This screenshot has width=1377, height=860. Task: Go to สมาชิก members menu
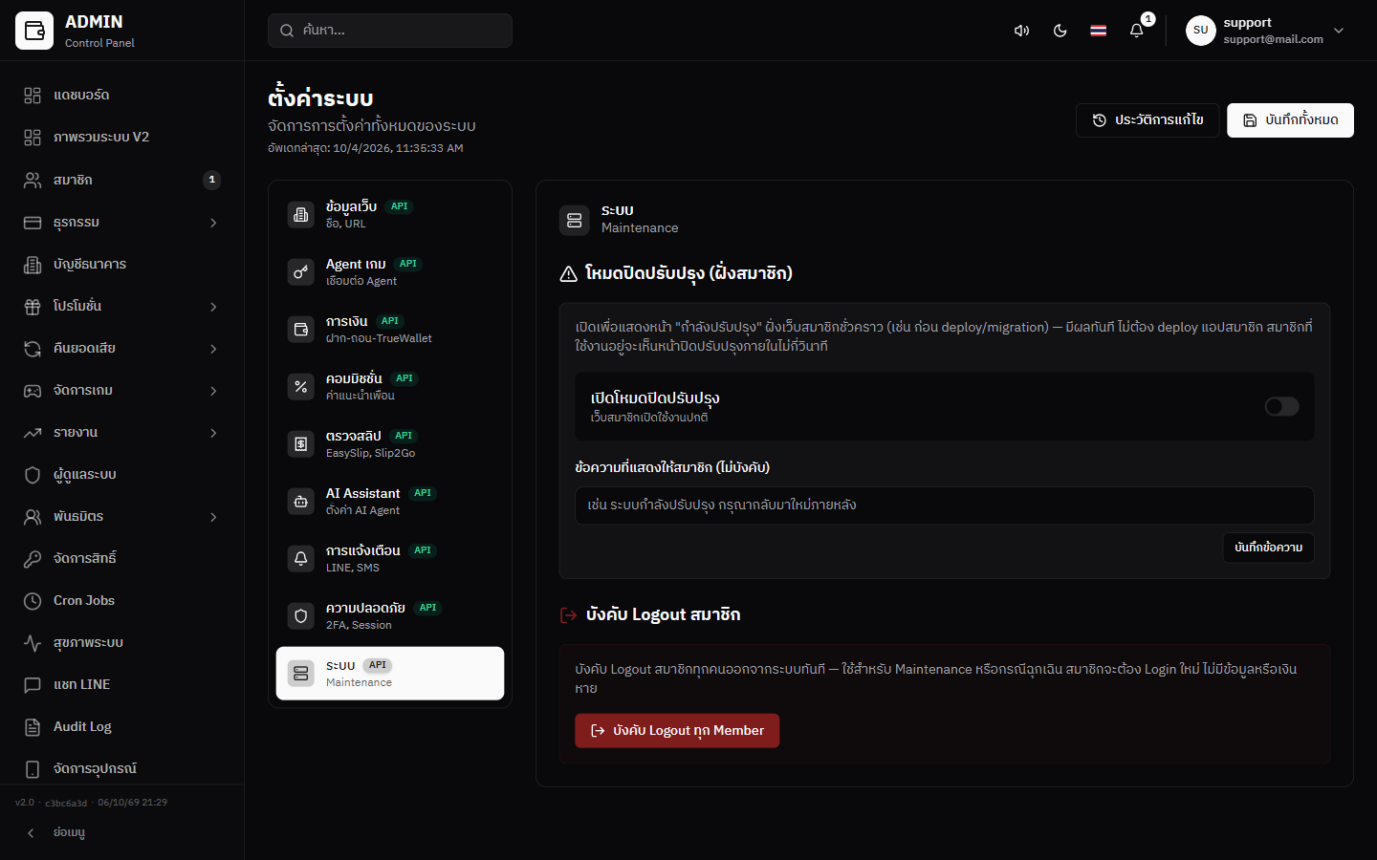[122, 180]
